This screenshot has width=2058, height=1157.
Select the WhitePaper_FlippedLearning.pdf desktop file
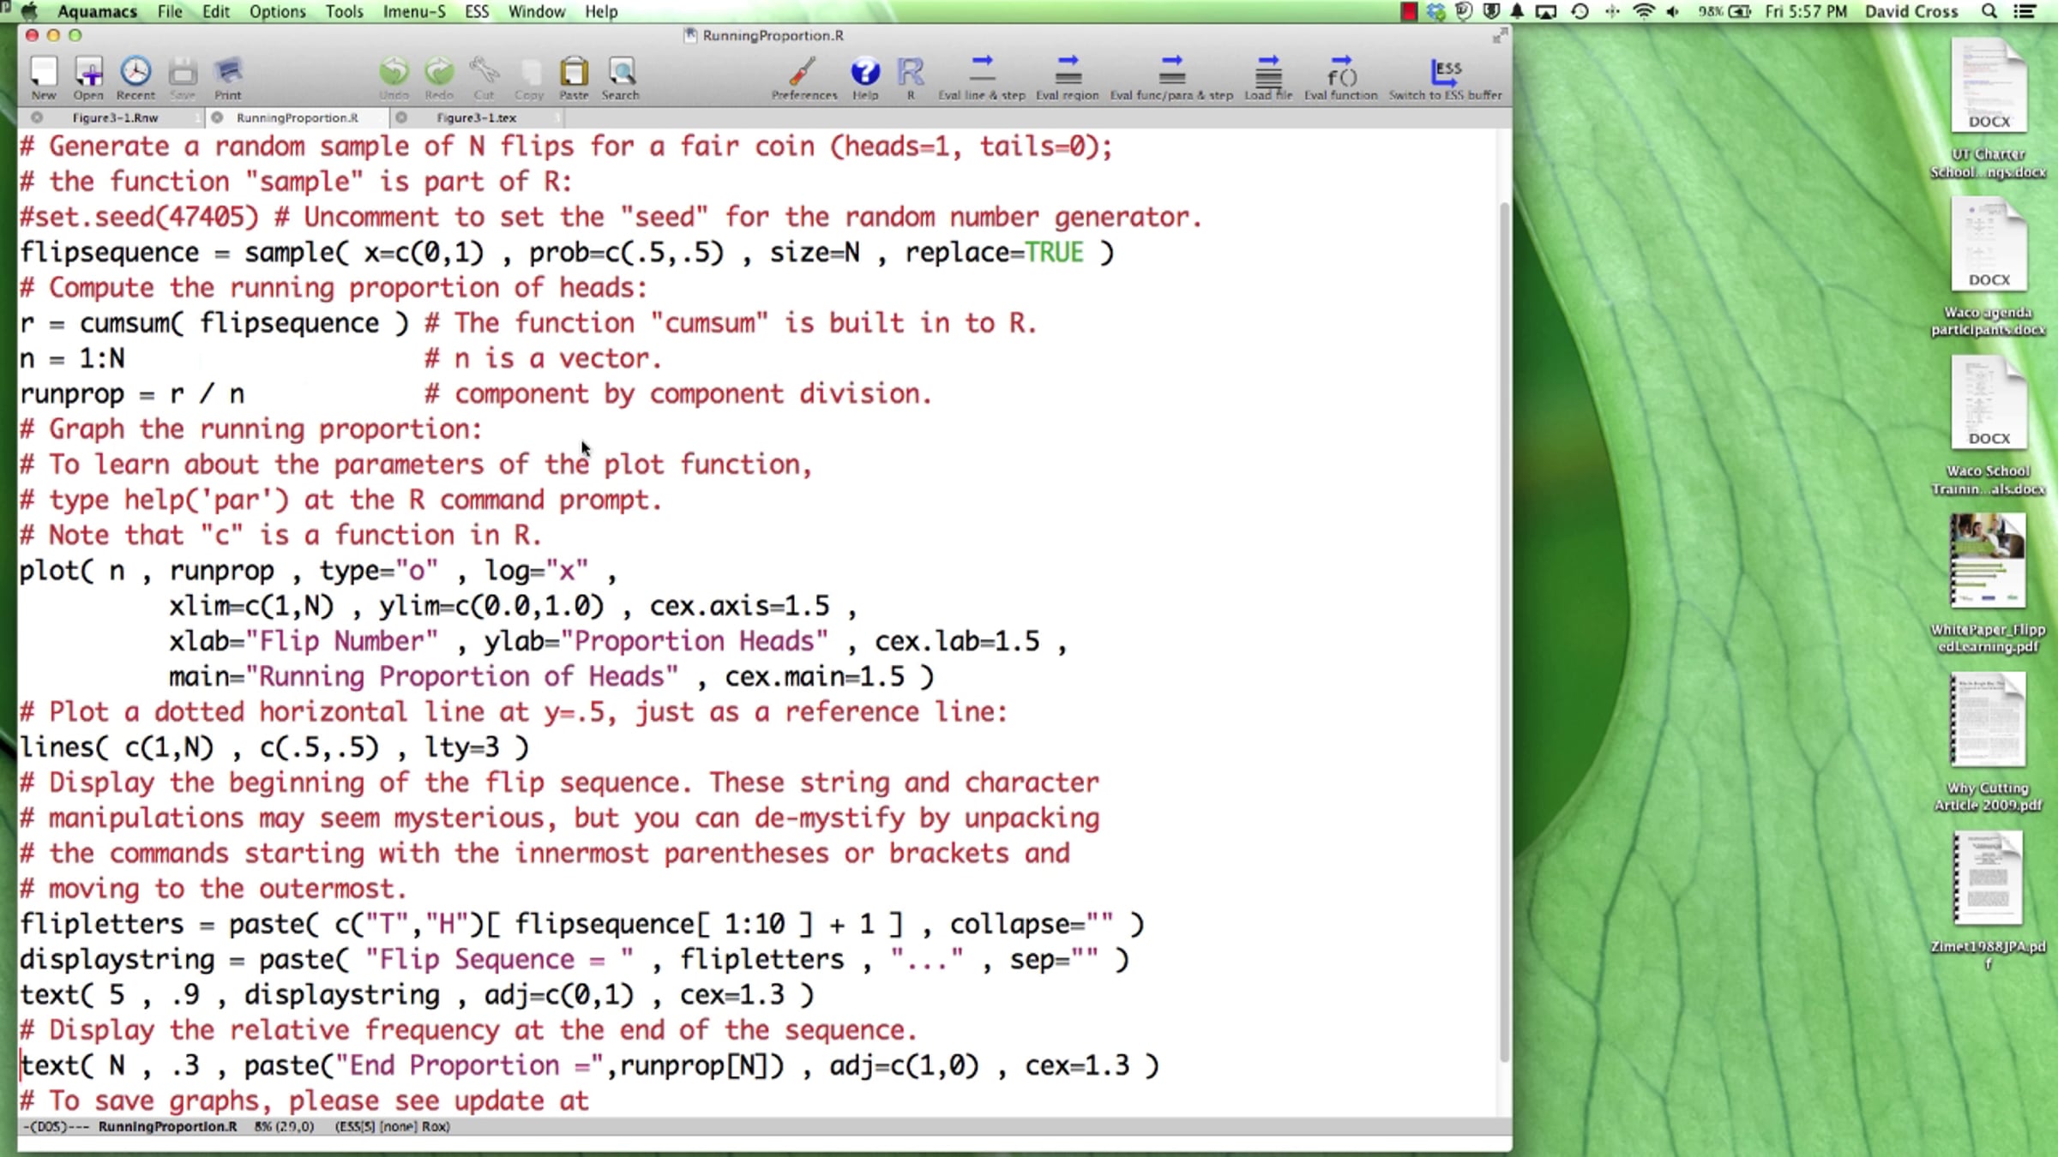click(x=1989, y=583)
